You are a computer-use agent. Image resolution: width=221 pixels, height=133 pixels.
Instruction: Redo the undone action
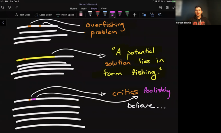click(x=16, y=8)
